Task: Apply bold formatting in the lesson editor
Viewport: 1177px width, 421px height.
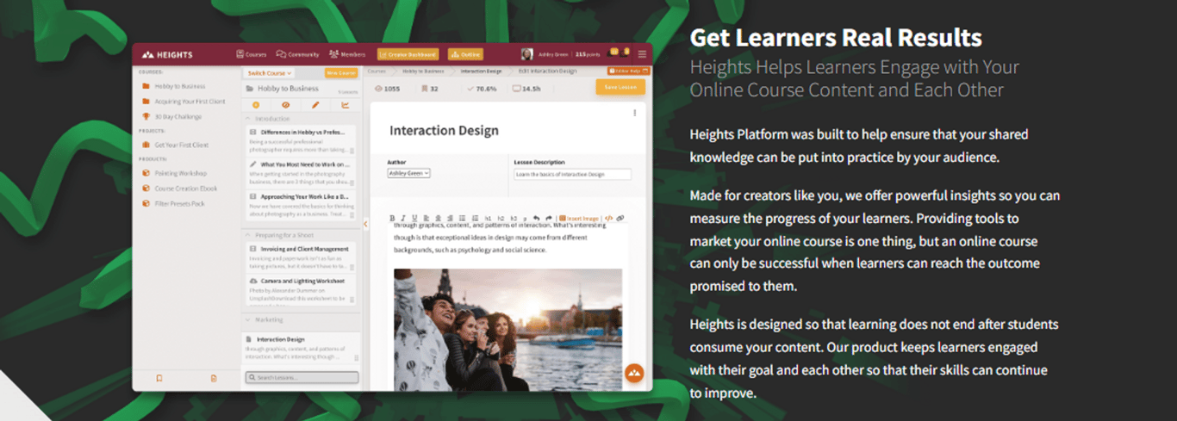Action: coord(392,218)
